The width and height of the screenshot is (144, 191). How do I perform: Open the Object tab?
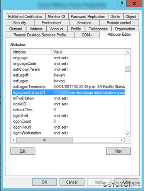[131, 17]
